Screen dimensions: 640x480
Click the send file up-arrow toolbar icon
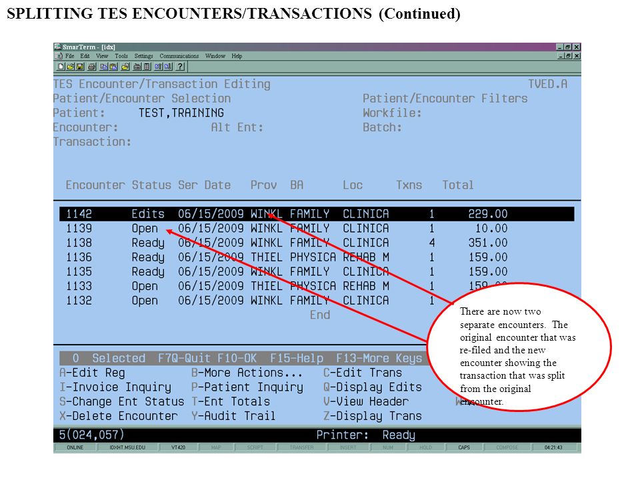pos(158,66)
